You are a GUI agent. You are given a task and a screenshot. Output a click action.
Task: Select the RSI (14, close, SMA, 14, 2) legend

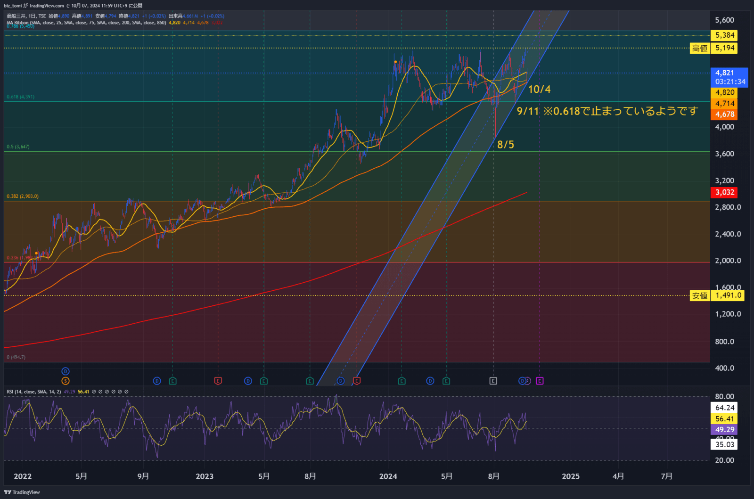[33, 392]
